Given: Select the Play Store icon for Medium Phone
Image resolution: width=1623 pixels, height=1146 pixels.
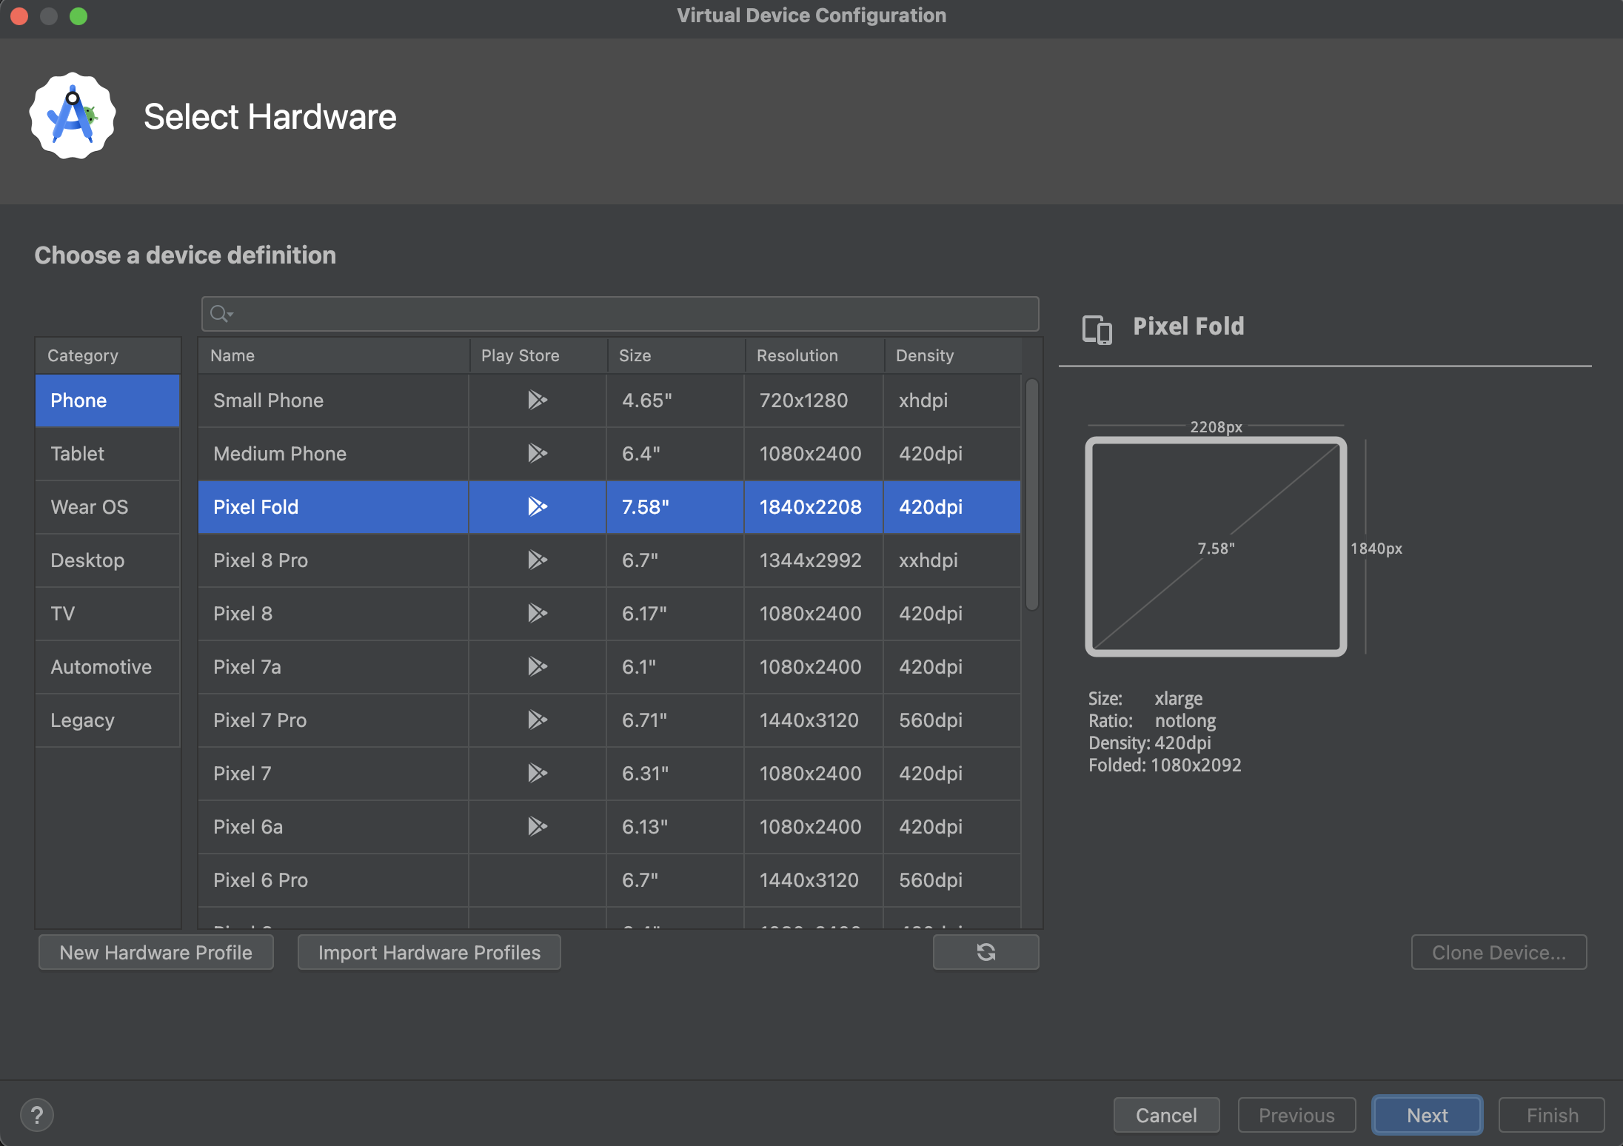Looking at the screenshot, I should click(x=537, y=452).
